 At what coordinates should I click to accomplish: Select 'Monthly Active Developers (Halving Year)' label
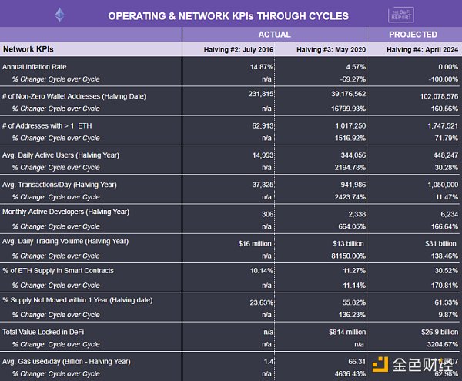point(65,212)
